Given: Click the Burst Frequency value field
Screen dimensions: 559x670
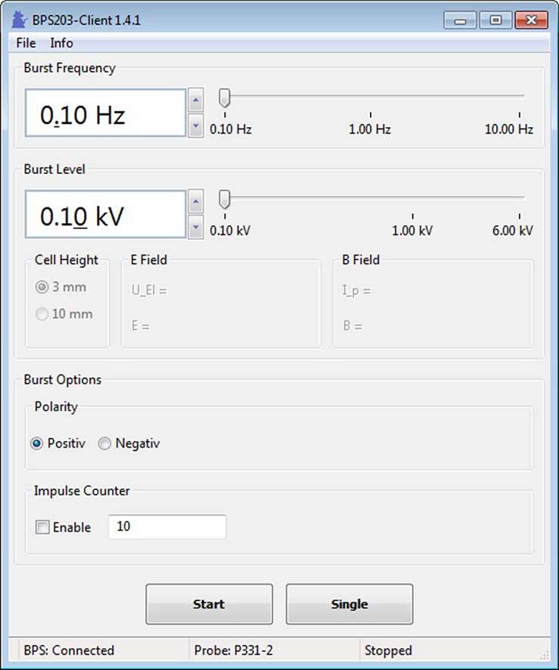Looking at the screenshot, I should point(105,113).
